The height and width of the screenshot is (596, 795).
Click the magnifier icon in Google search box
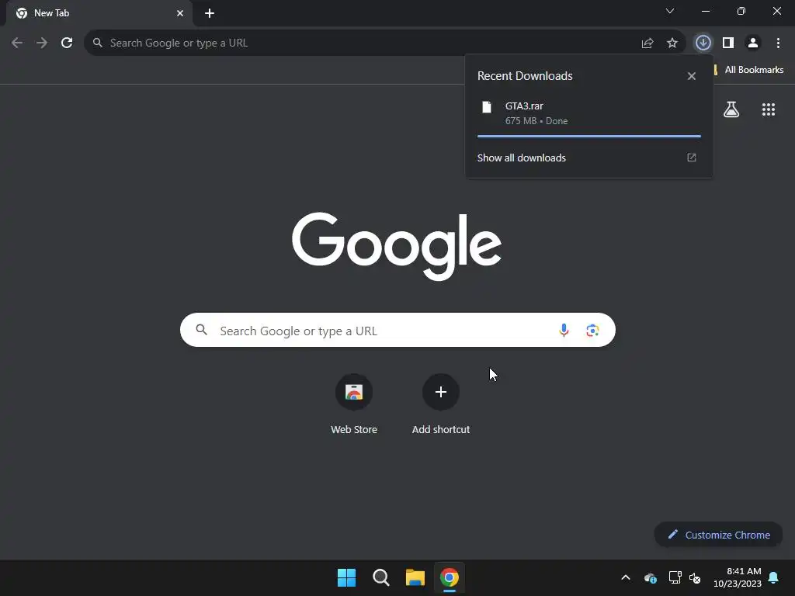202,330
